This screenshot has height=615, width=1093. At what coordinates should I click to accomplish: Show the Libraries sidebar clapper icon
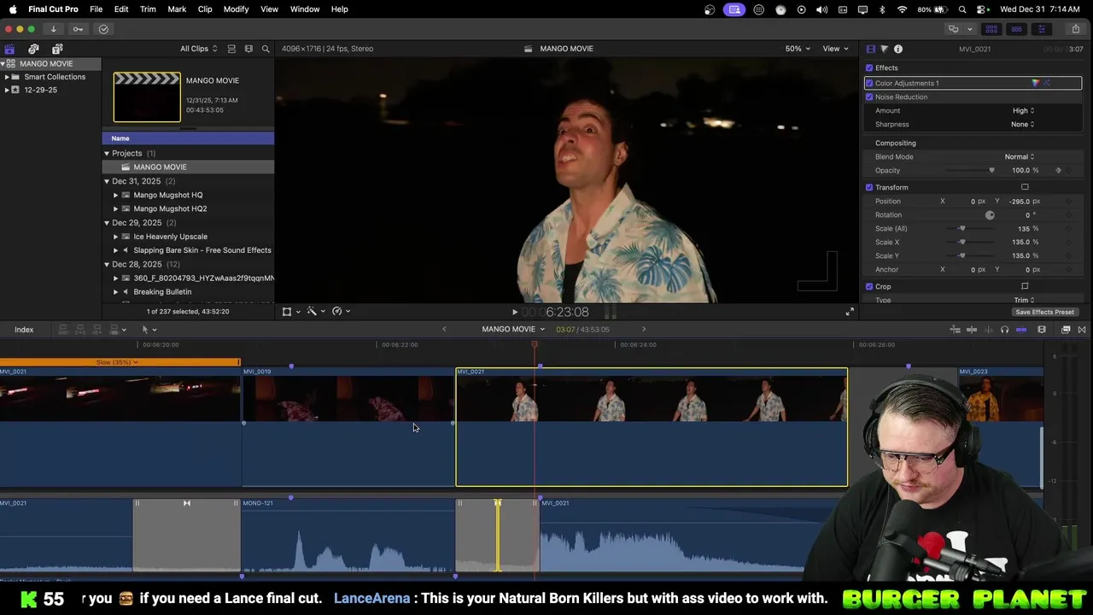[x=9, y=49]
